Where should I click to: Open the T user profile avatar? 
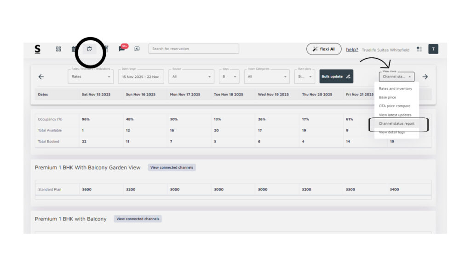click(433, 49)
